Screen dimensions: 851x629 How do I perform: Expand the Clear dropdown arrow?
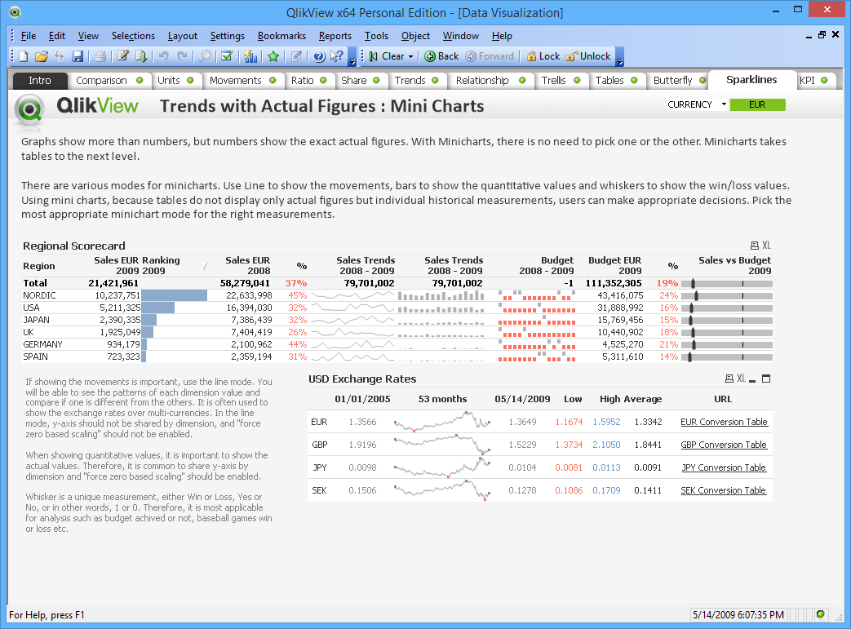[x=410, y=56]
